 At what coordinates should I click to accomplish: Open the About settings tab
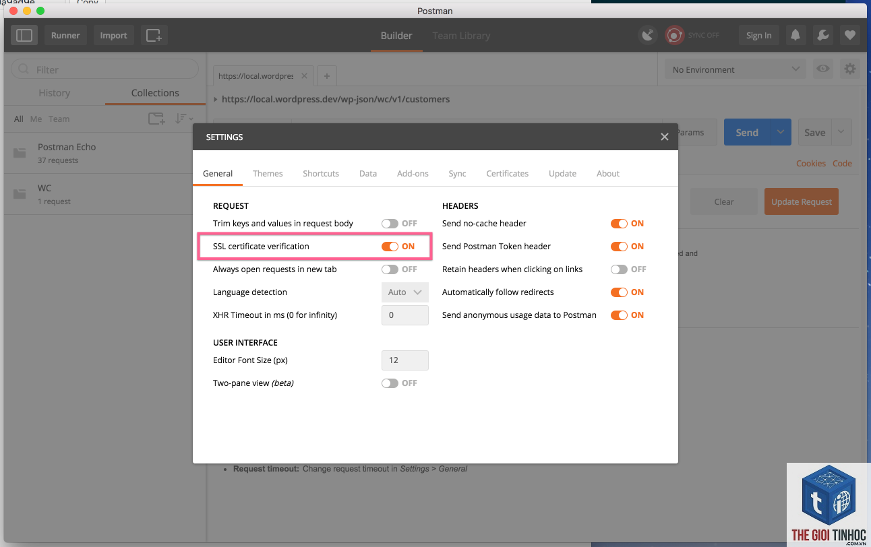click(608, 173)
